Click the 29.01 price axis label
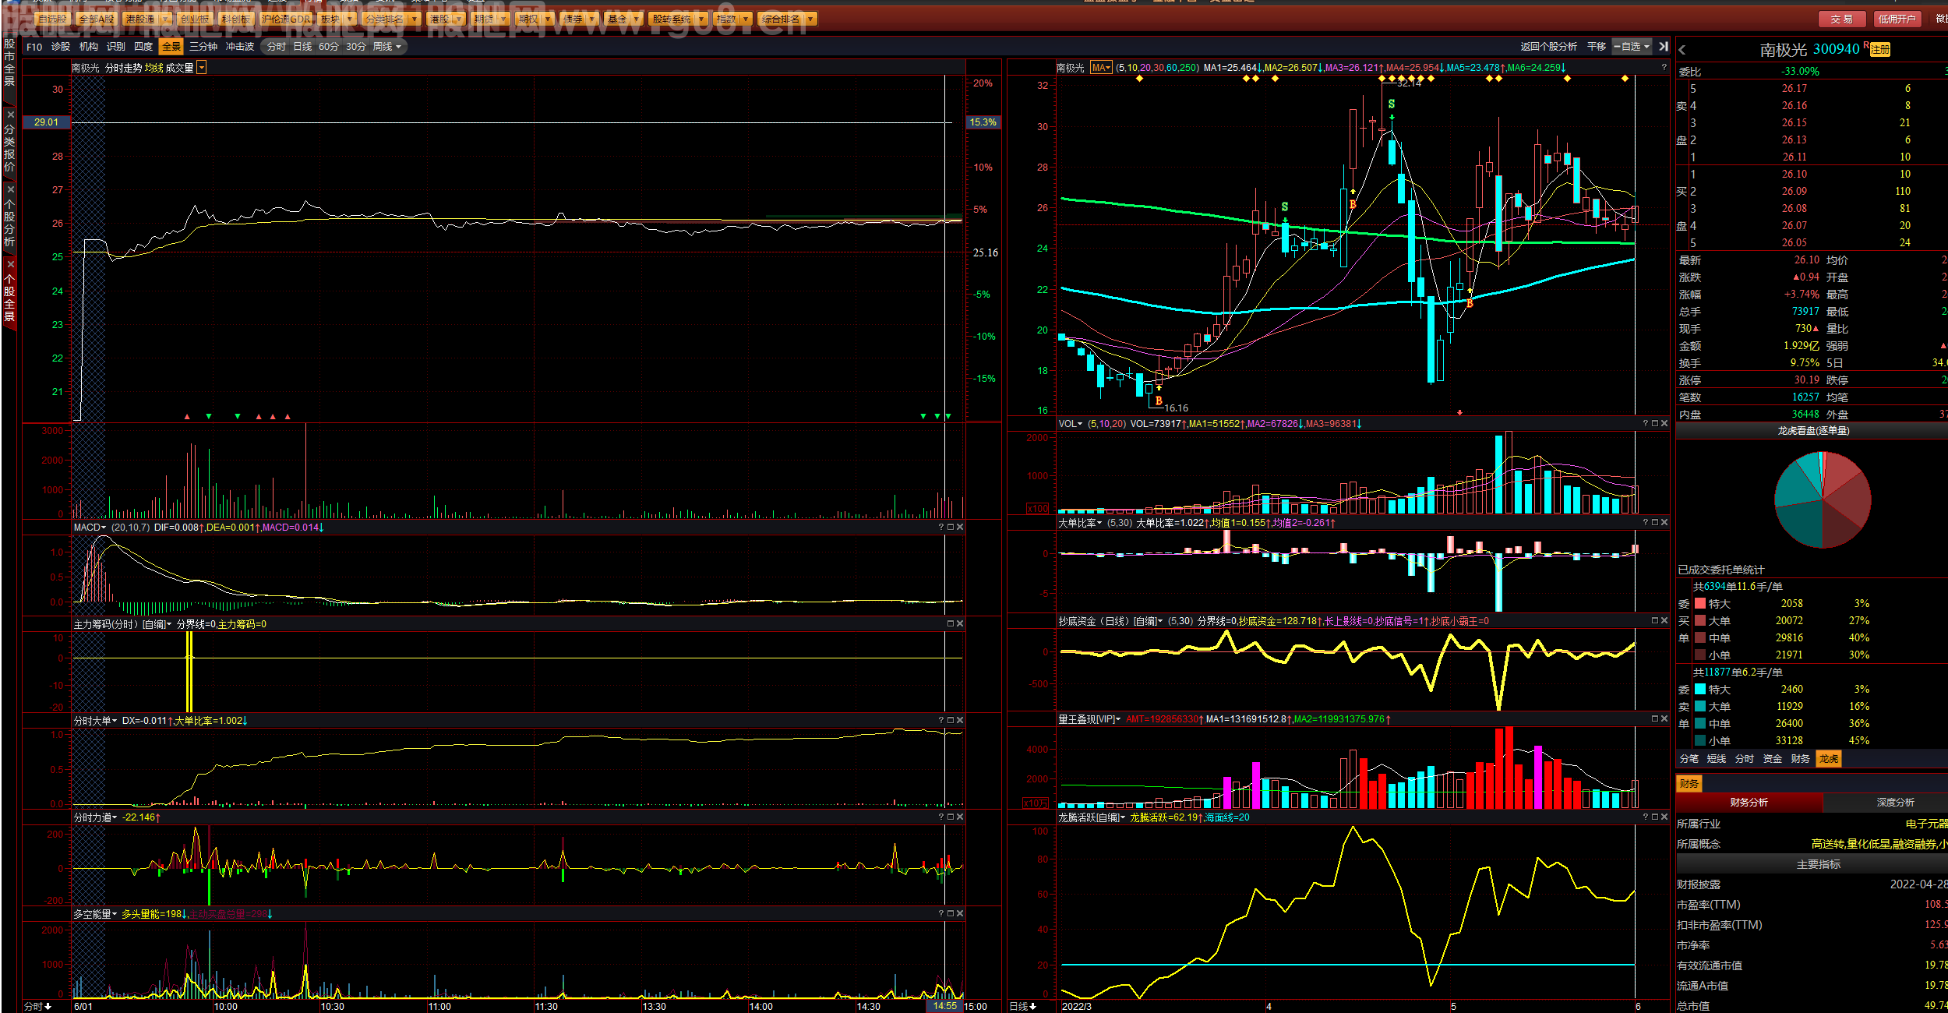 [x=47, y=122]
